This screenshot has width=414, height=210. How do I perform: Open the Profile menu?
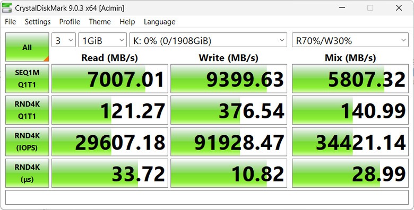click(70, 22)
